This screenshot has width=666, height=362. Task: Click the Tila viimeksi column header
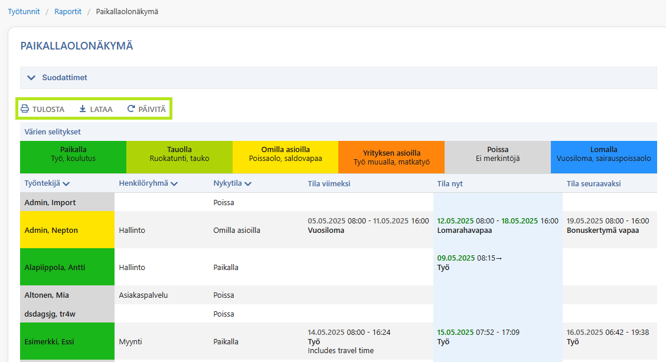(x=329, y=183)
